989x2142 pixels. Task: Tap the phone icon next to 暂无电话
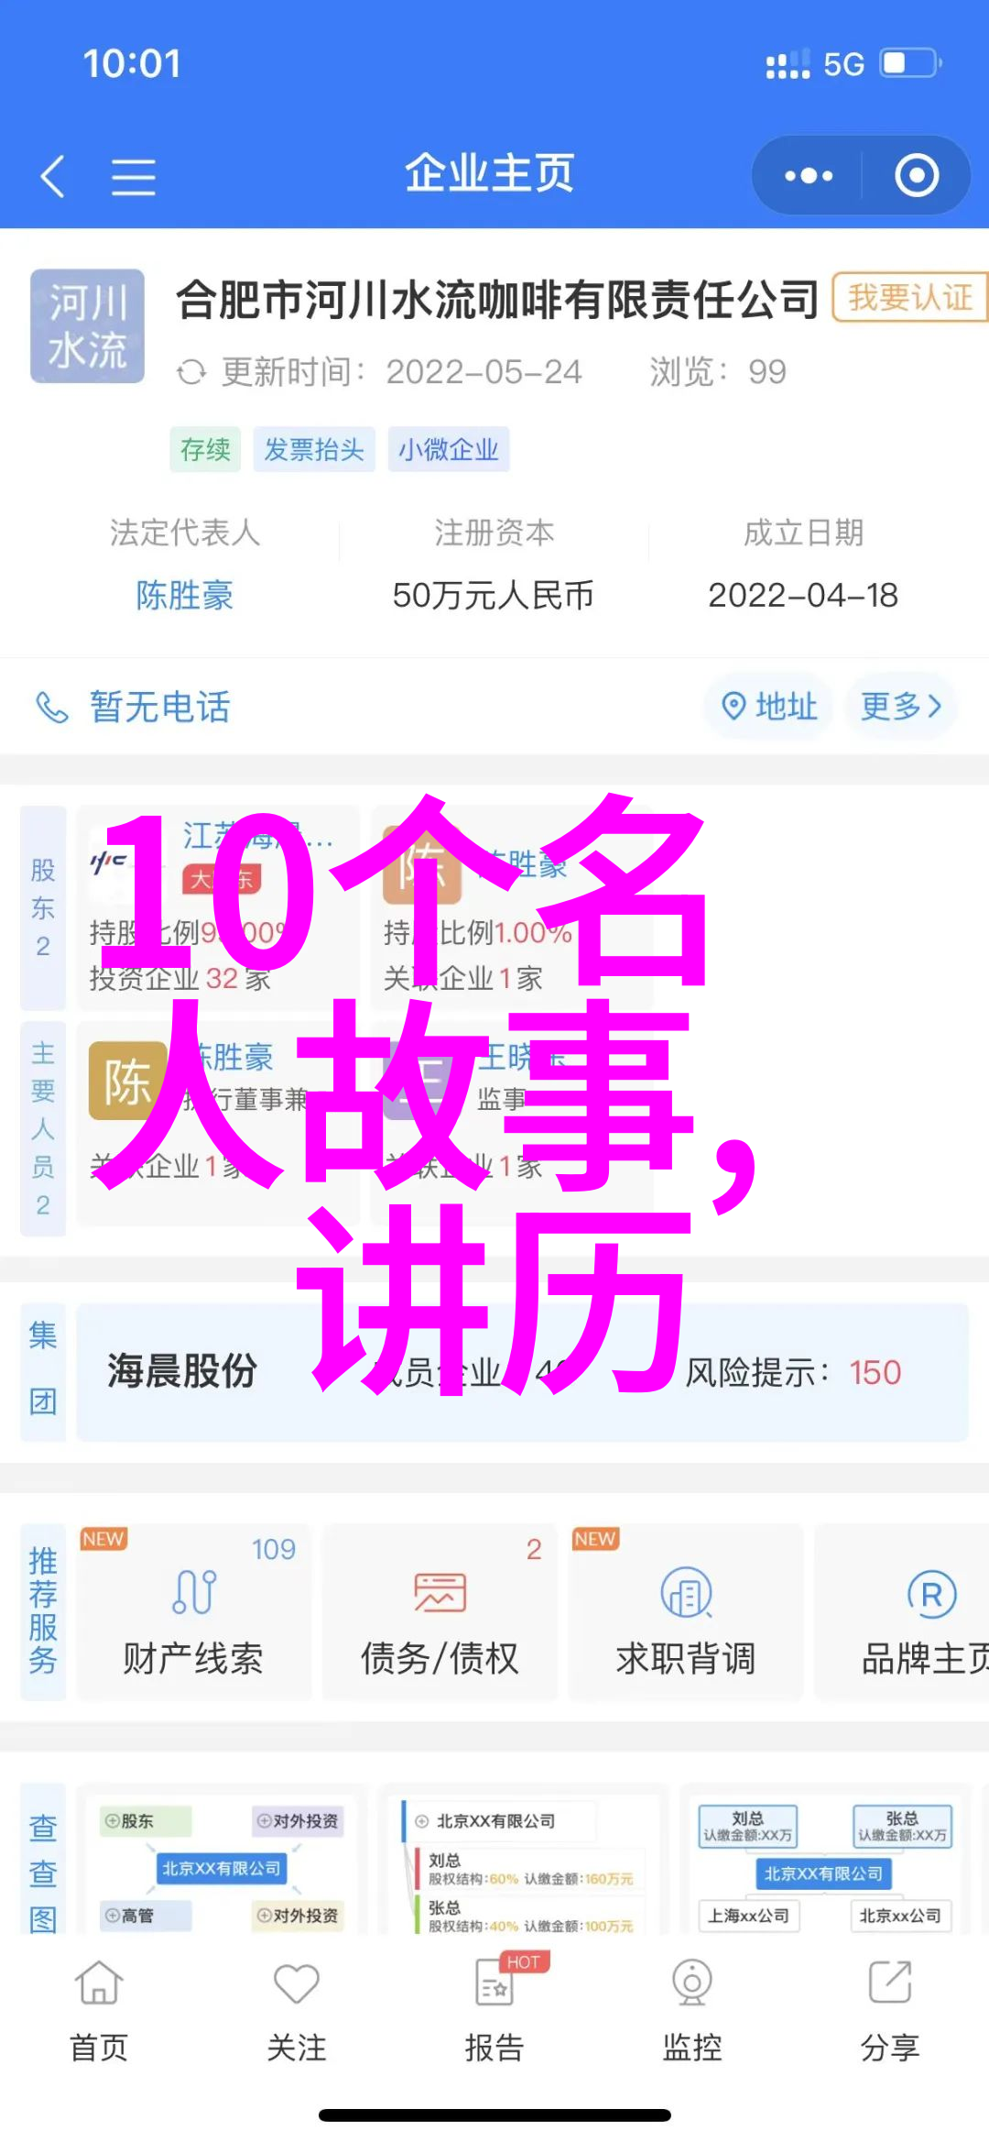[x=51, y=707]
